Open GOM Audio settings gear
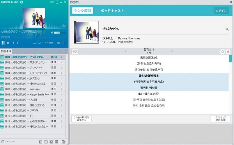Viewport: 234px width, 145px height. tap(21, 2)
